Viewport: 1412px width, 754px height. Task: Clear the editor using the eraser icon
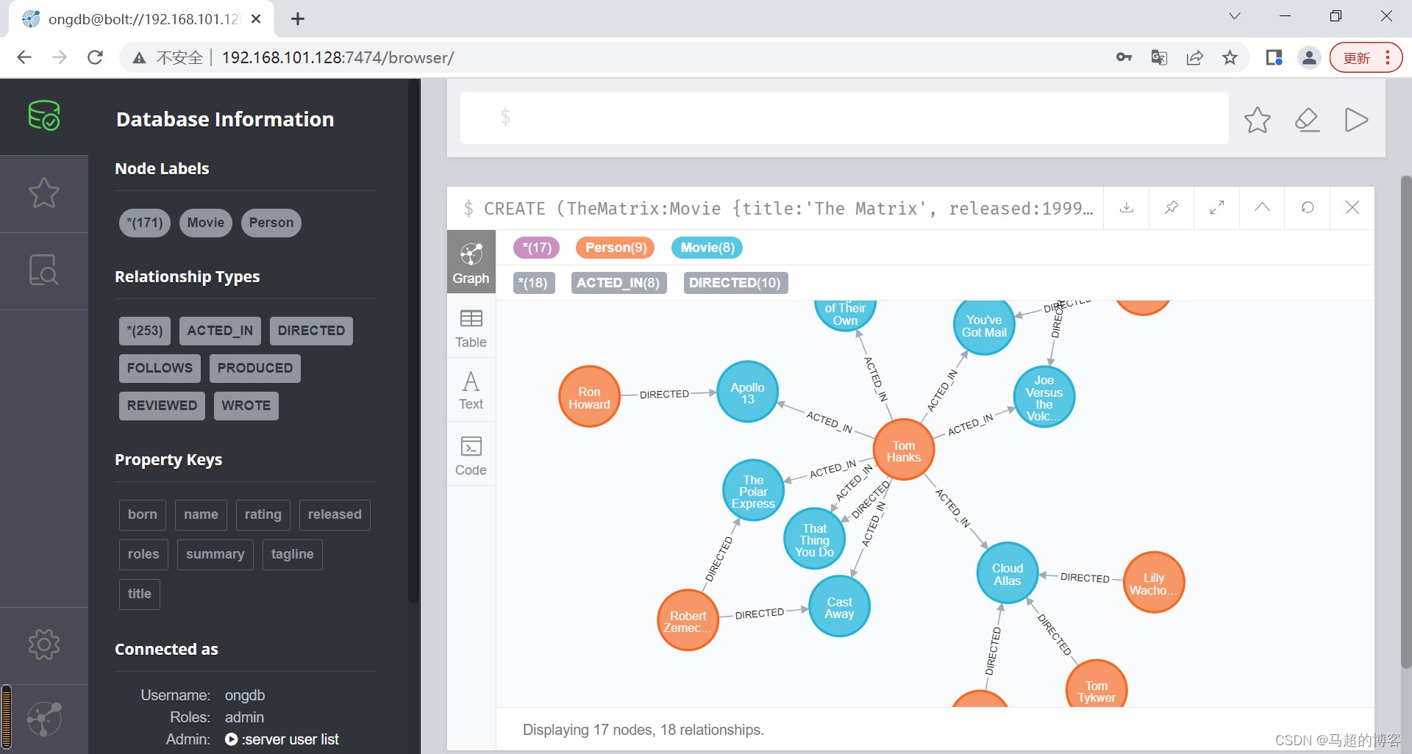pos(1307,120)
